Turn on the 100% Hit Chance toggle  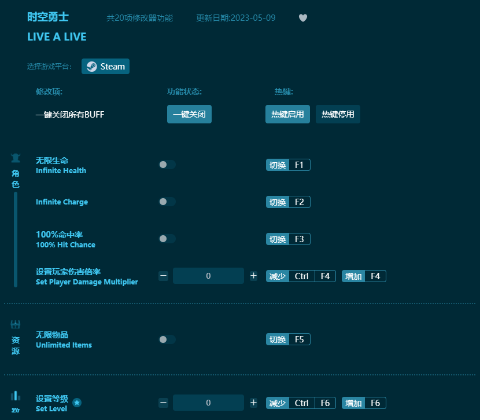click(x=167, y=239)
